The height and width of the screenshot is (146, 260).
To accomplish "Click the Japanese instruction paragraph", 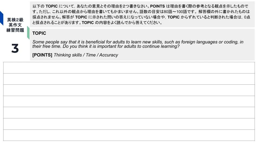I will click(141, 14).
